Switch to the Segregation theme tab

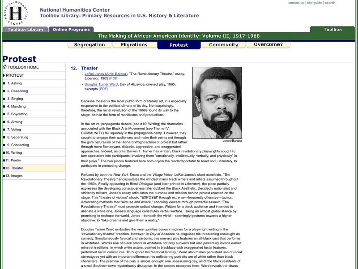(x=89, y=44)
